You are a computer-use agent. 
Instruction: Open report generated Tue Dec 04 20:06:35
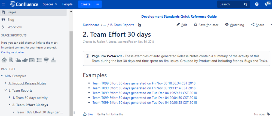tap(145, 102)
